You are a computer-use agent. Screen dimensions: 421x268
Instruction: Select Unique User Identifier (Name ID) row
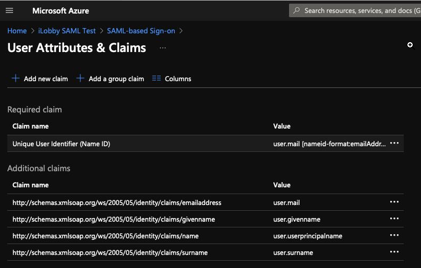(206, 144)
